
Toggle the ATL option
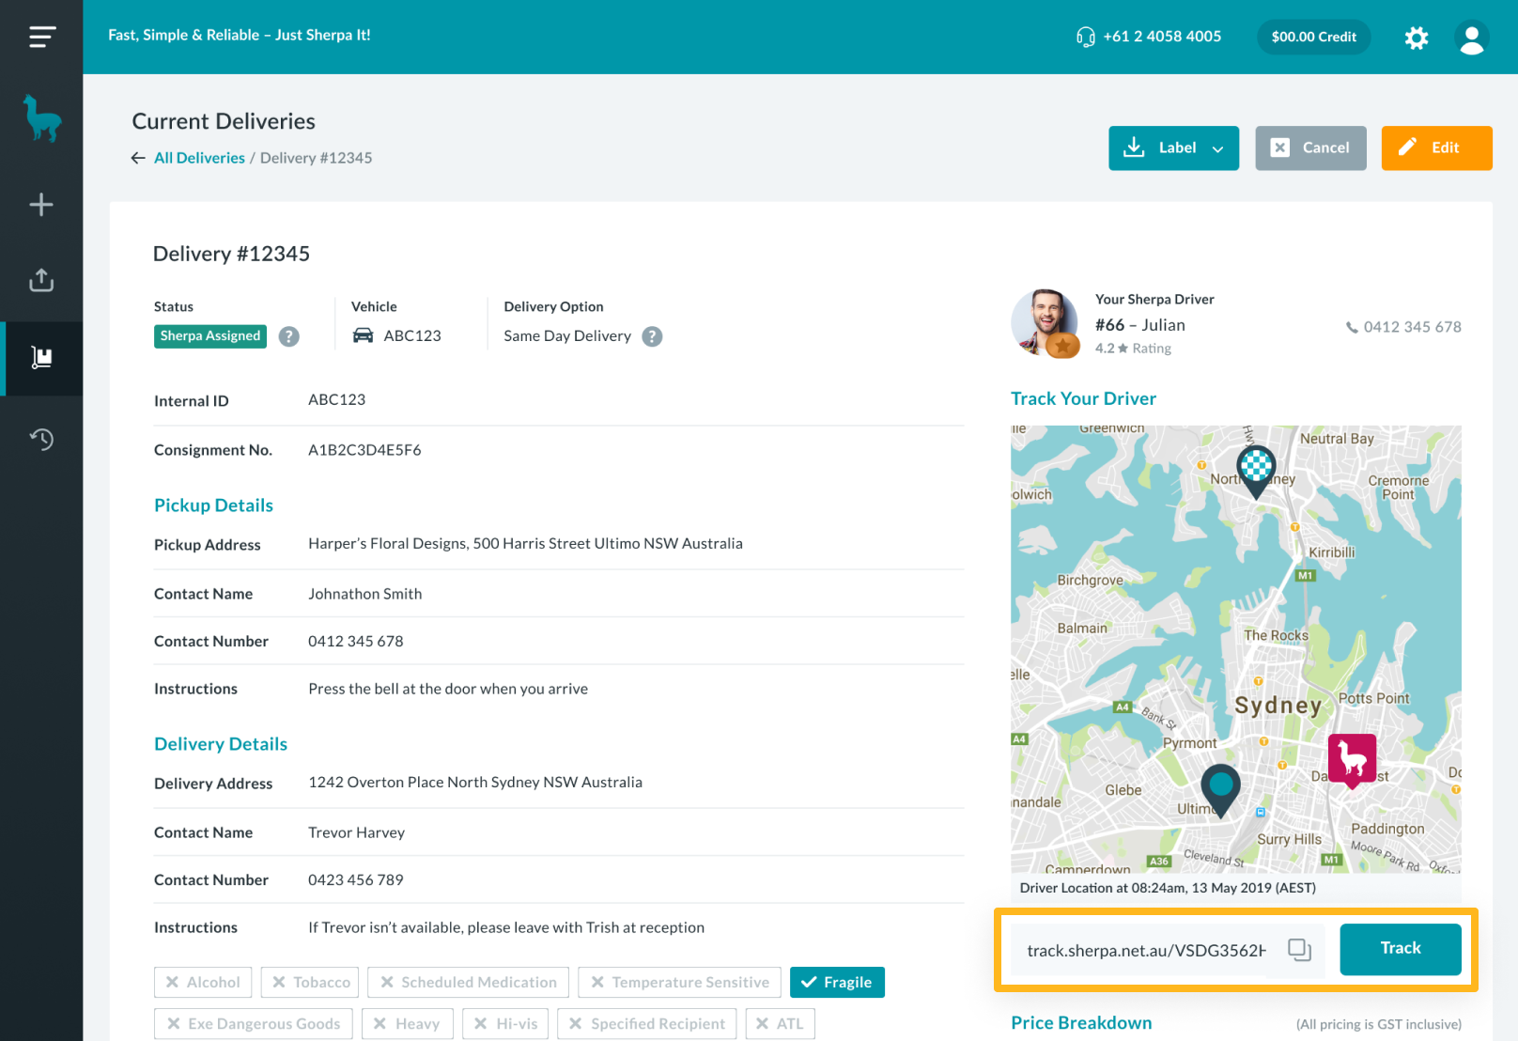[780, 1023]
